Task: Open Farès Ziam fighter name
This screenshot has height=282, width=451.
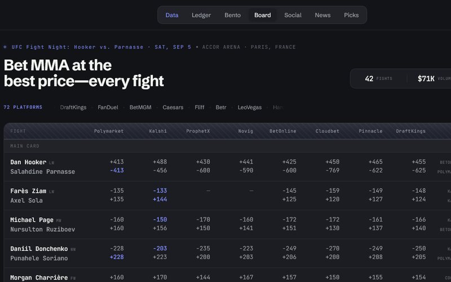Action: [x=28, y=191]
